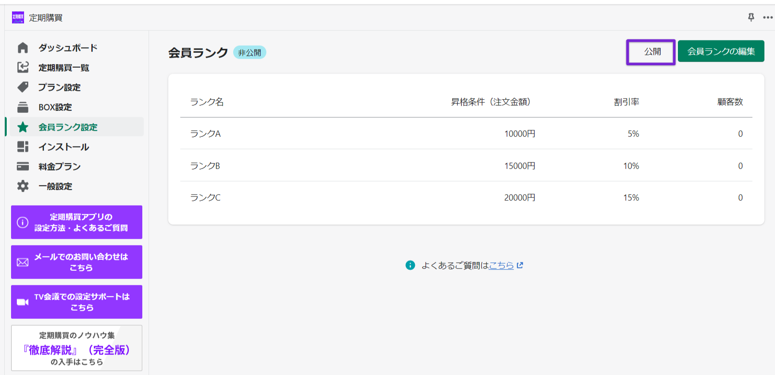Click the 定期購買一覧 list icon
Viewport: 775px width, 375px height.
tap(23, 67)
